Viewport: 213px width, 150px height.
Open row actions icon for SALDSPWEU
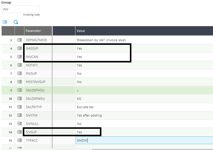click(x=20, y=99)
